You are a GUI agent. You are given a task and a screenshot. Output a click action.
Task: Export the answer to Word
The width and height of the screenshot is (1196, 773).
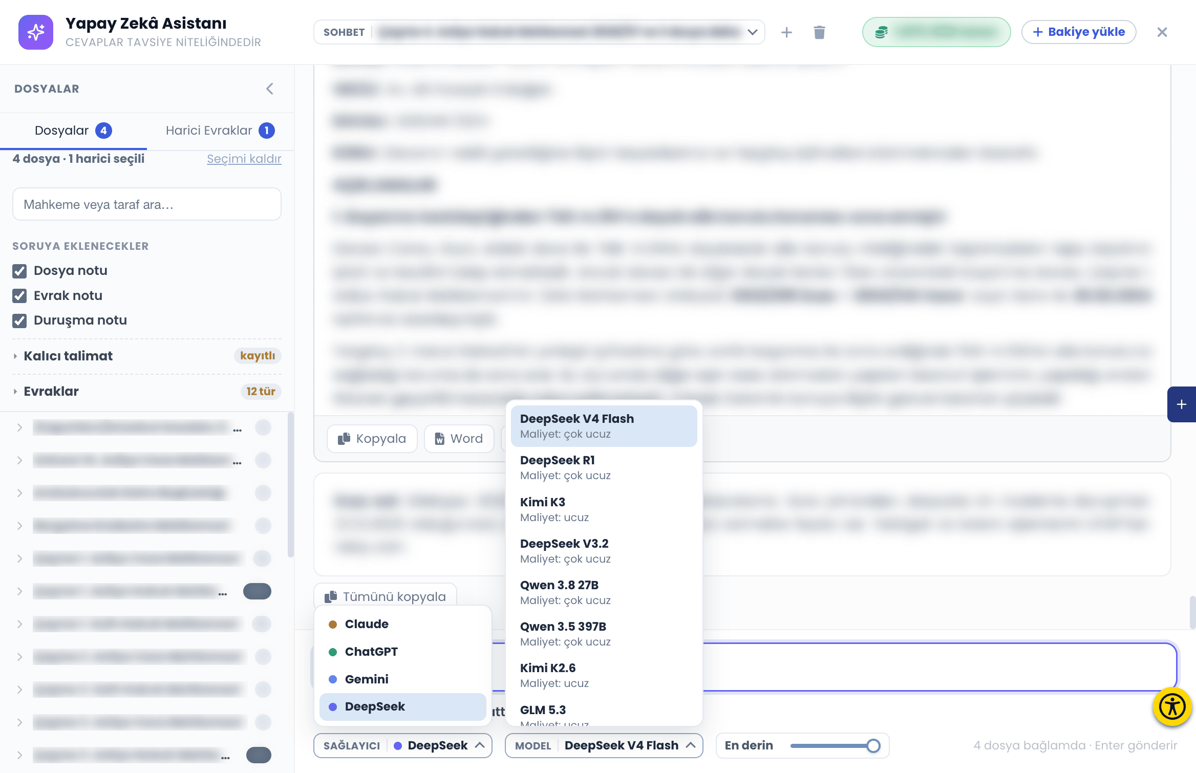click(x=459, y=439)
